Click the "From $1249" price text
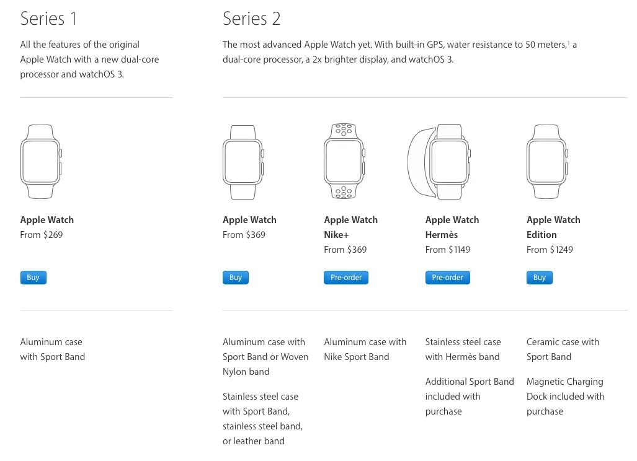The height and width of the screenshot is (461, 637). (x=550, y=250)
